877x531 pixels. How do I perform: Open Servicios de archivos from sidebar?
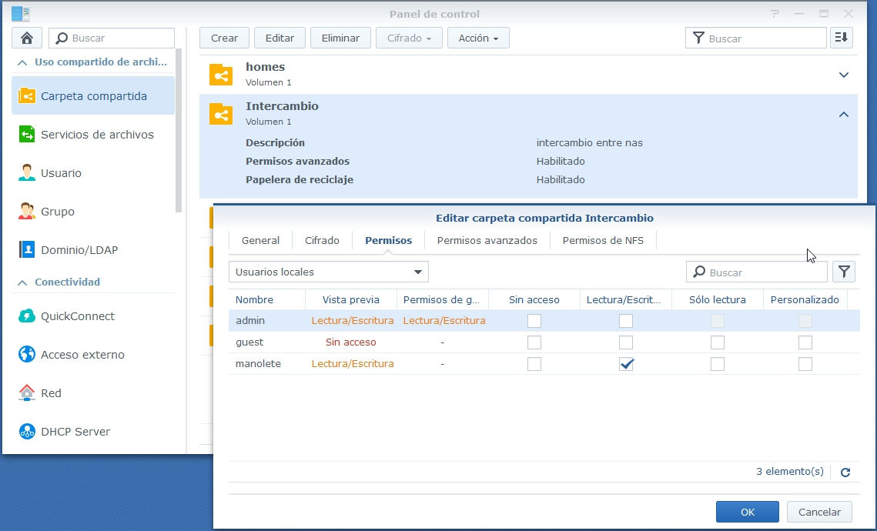click(x=96, y=135)
